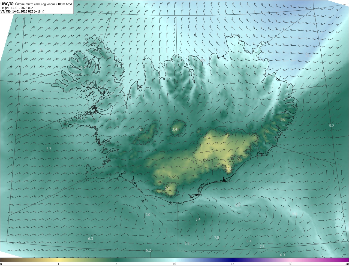The image size is (349, 266).
Task: Select the VT valid time 14.01.2026 03Z line
Action: (x=23, y=11)
